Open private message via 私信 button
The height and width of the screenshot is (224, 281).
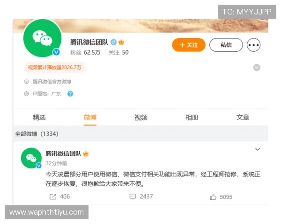[226, 45]
